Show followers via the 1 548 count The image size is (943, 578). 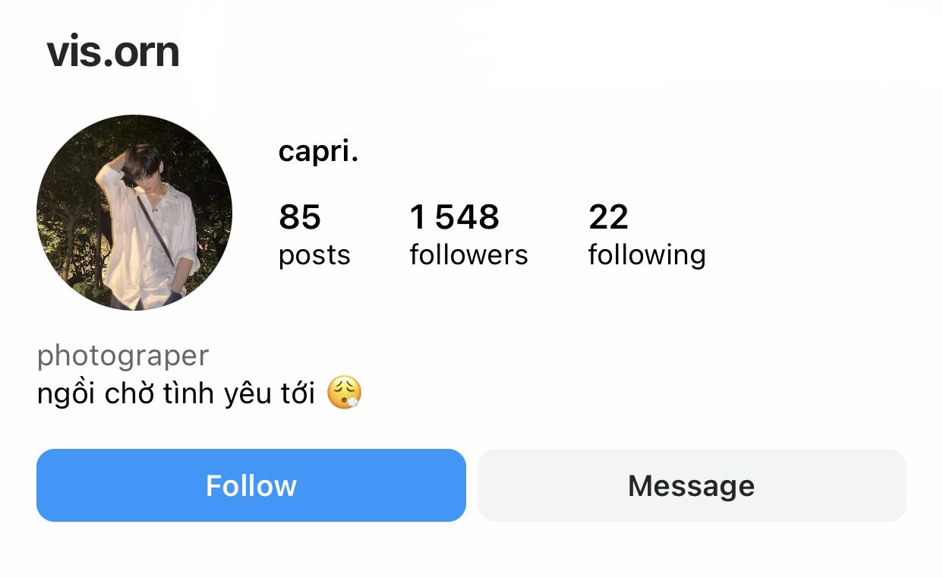point(455,217)
